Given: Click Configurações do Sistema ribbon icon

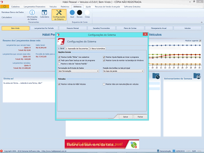Looking at the screenshot, I should [x=59, y=15].
